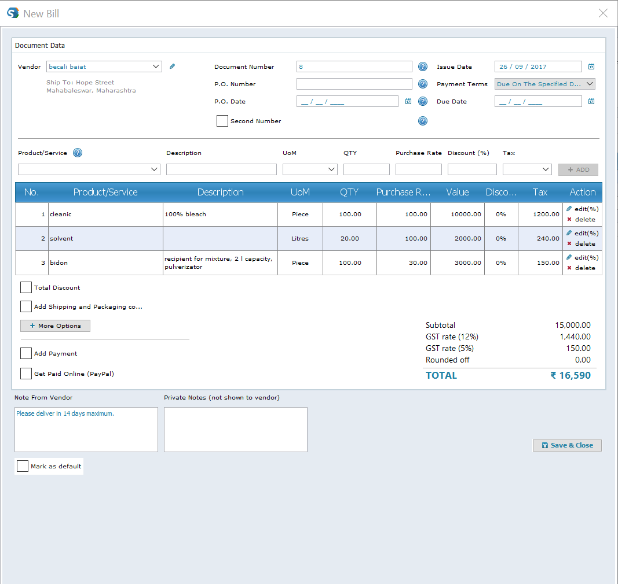
Task: Open help icon beside Document Number field
Action: [423, 66]
